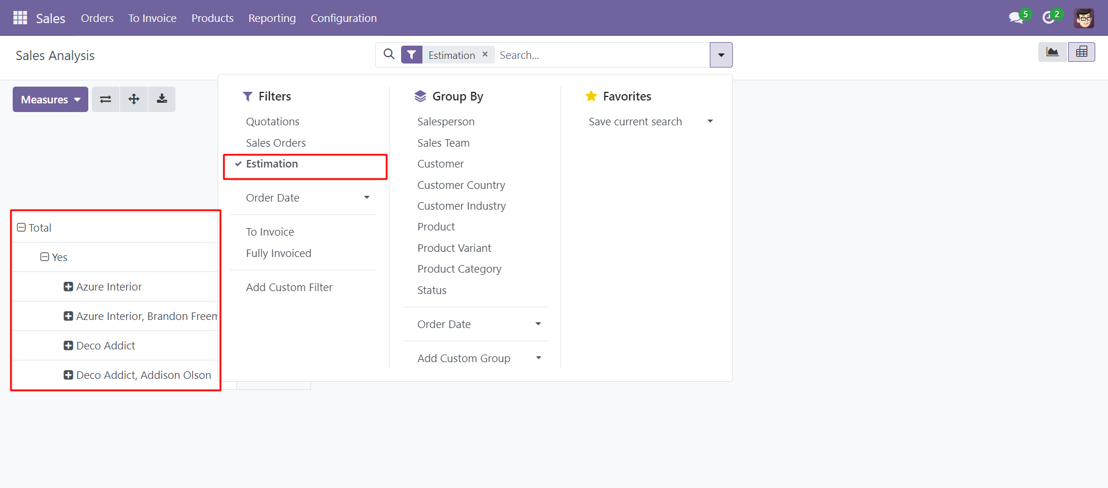Switch to pivot table view icon
This screenshot has height=488, width=1108.
click(x=1081, y=52)
